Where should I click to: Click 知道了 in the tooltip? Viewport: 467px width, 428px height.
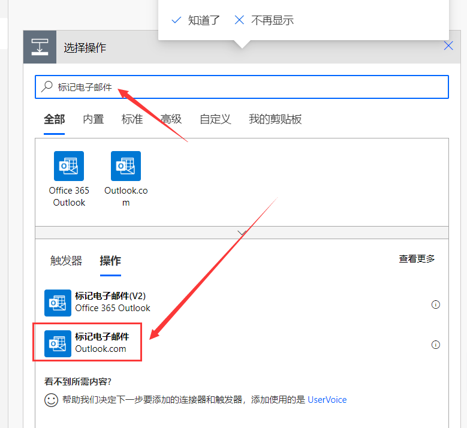tap(196, 20)
